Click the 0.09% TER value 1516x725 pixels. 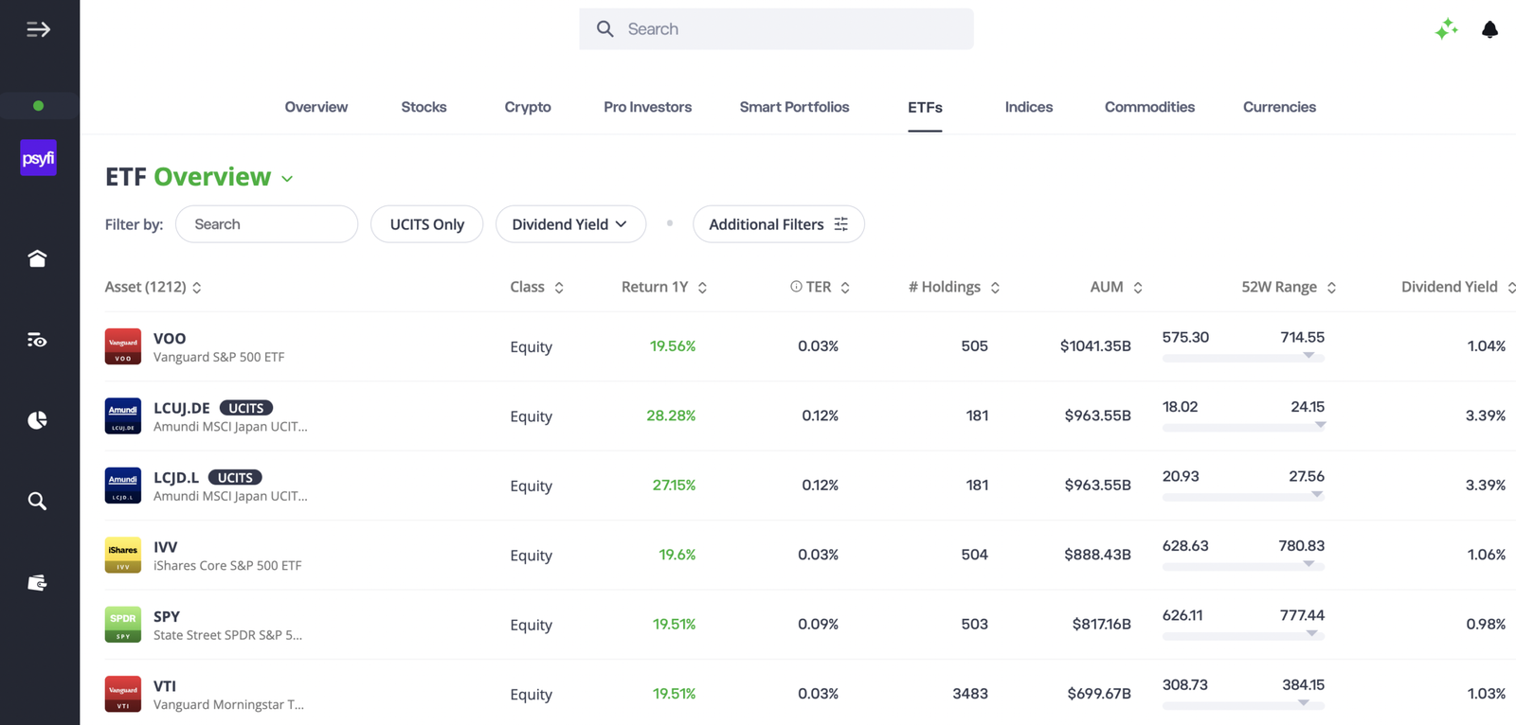click(x=818, y=624)
